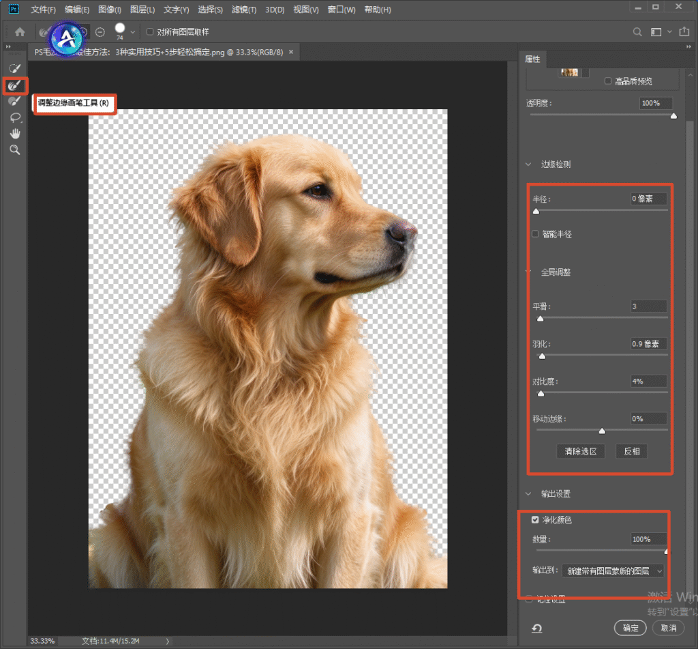Screen dimensions: 698x649
Task: Open the 选择(S) menu
Action: click(210, 10)
